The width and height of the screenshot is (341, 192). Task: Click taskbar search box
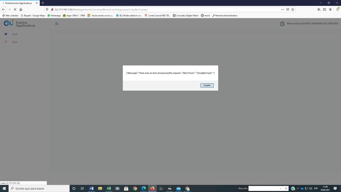click(39, 189)
